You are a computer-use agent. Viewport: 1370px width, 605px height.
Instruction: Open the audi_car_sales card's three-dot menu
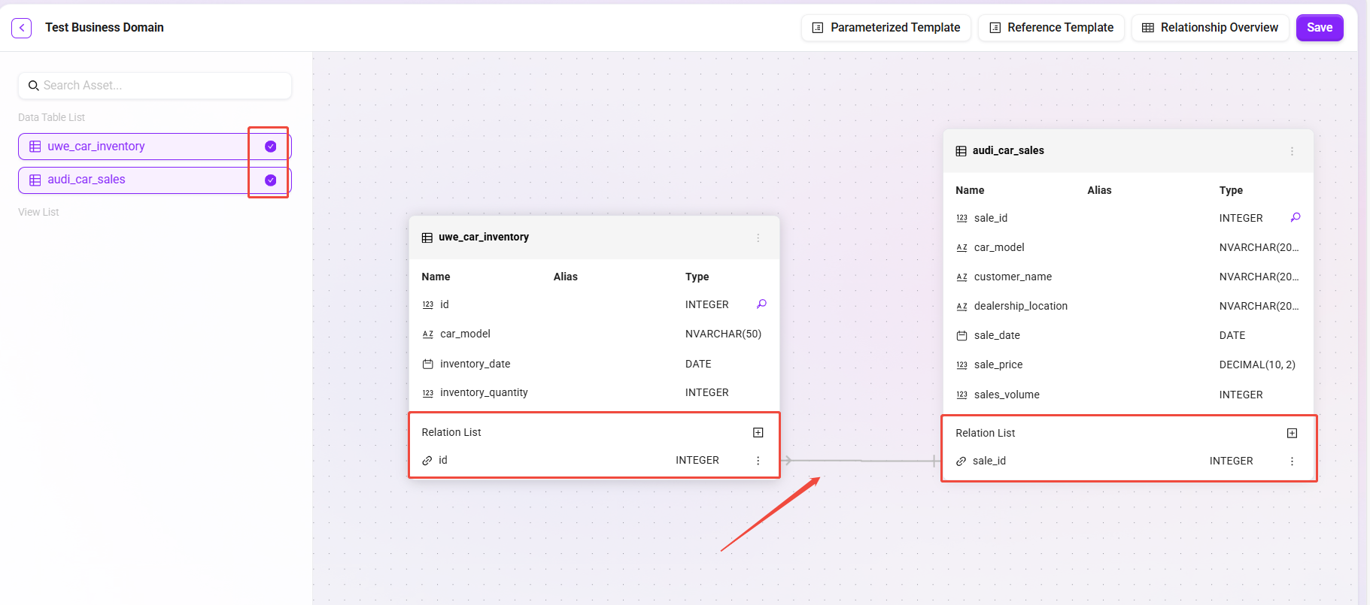pos(1292,151)
